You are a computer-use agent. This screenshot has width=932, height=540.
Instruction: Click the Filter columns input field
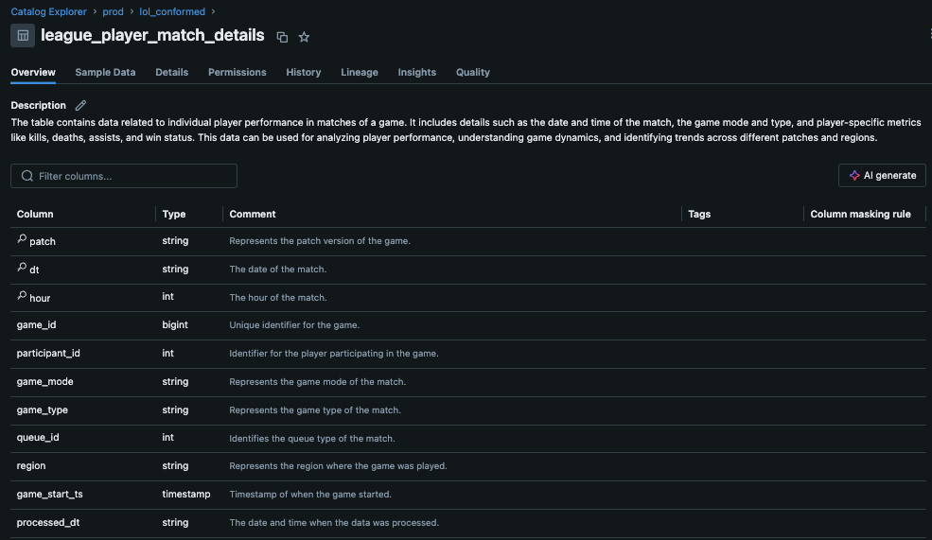pyautogui.click(x=124, y=176)
